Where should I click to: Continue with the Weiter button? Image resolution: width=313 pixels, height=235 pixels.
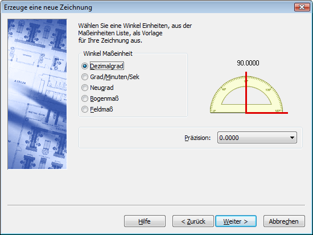click(236, 221)
